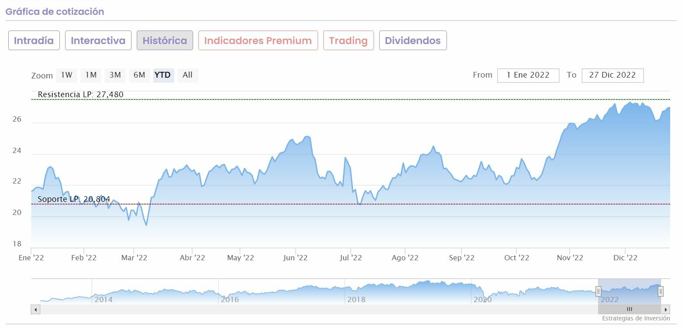Edit the From date field
The image size is (682, 330).
tap(528, 75)
